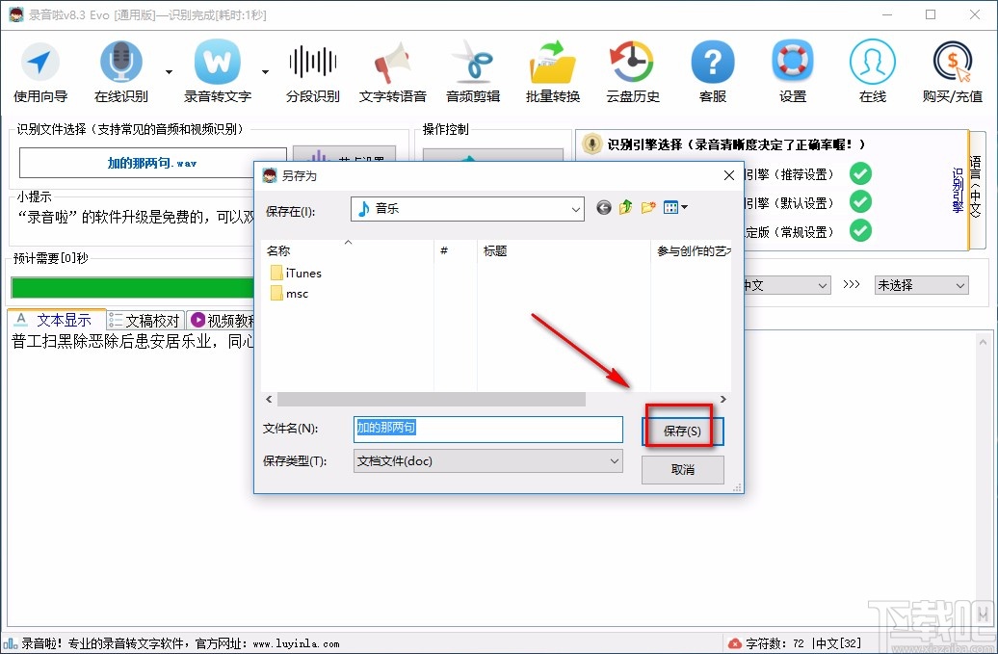Image resolution: width=998 pixels, height=654 pixels.
Task: Toggle the 默认设置 engine checkmark
Action: (860, 202)
